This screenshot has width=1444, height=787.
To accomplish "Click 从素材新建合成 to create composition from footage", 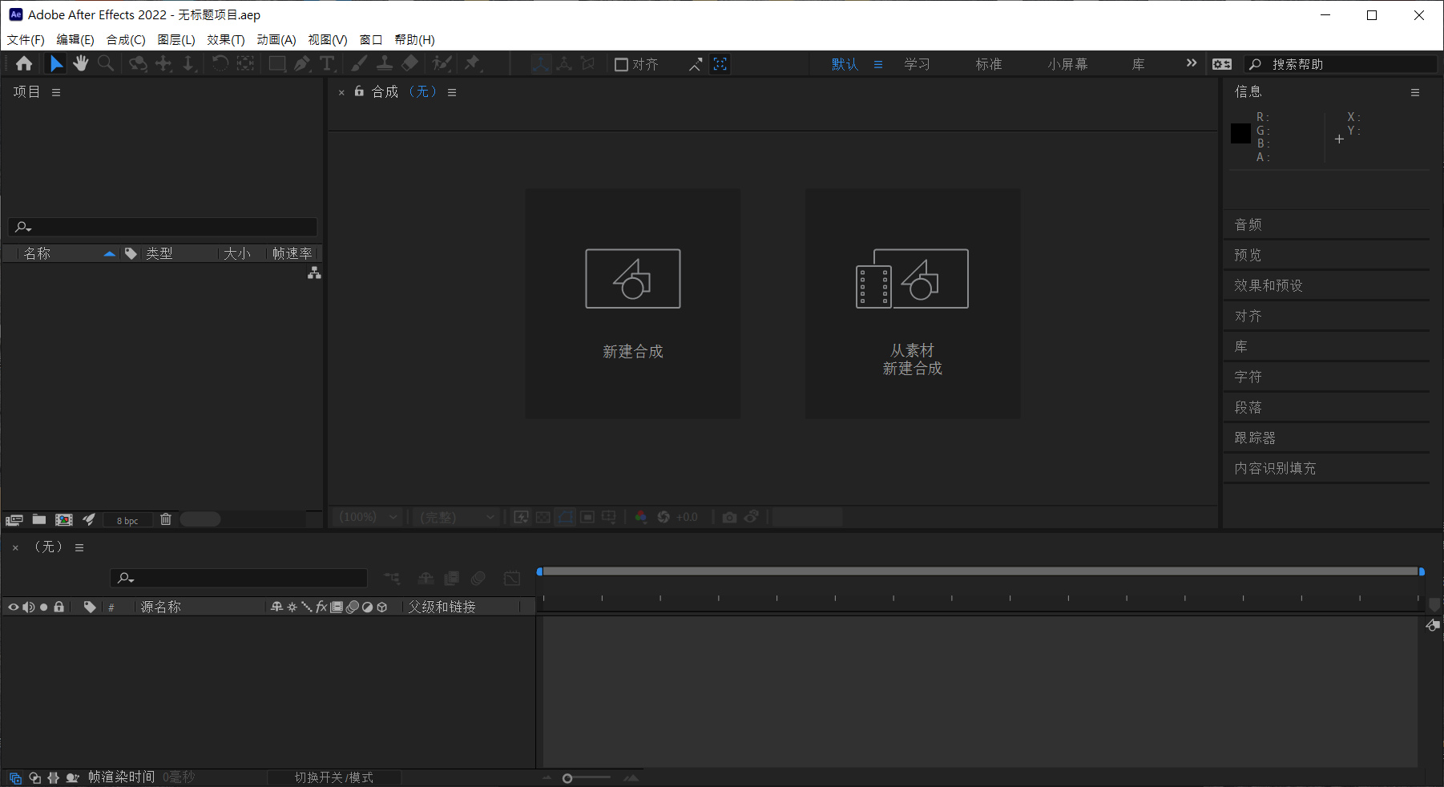I will tap(912, 305).
